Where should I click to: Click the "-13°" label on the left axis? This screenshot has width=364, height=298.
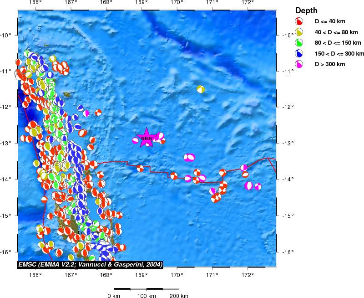click(x=6, y=143)
